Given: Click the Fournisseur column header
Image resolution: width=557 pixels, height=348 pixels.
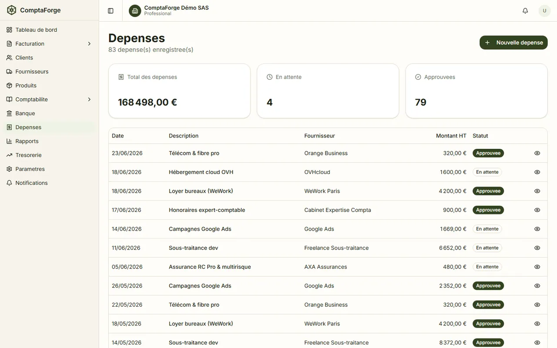Looking at the screenshot, I should [320, 136].
